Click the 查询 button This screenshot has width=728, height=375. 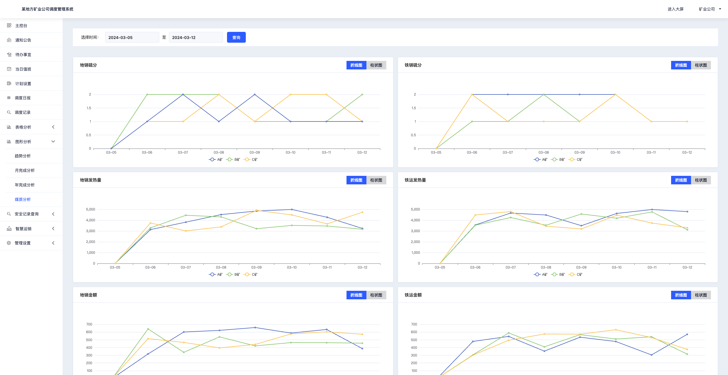tap(236, 37)
